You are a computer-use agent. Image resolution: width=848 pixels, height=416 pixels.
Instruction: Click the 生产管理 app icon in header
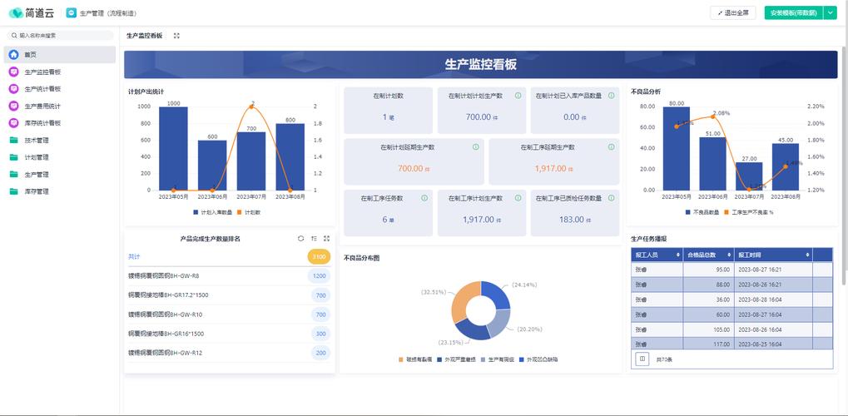[x=72, y=13]
